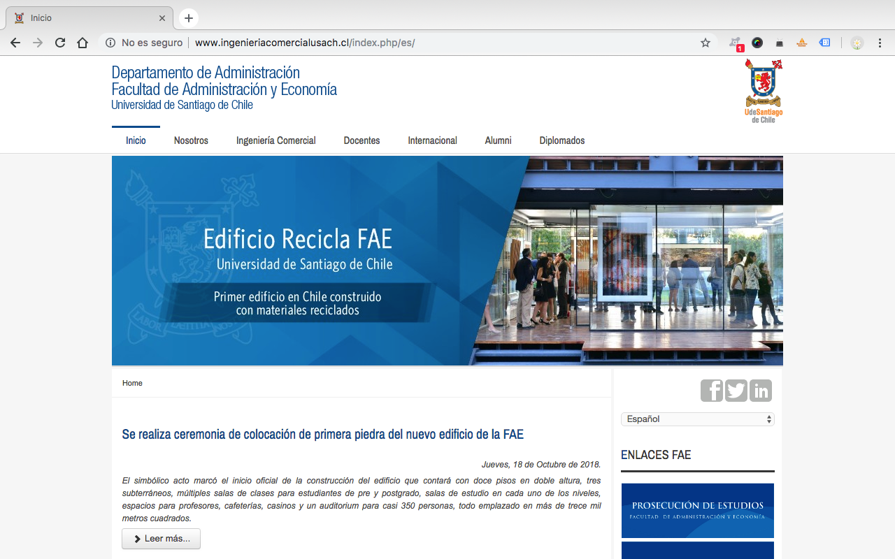Open the Docentes menu

click(361, 140)
